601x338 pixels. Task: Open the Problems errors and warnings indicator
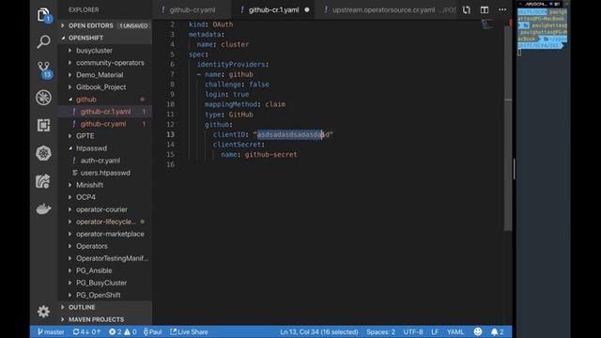[x=123, y=331]
